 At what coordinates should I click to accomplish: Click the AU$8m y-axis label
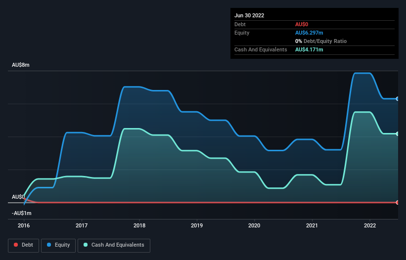tap(21, 65)
